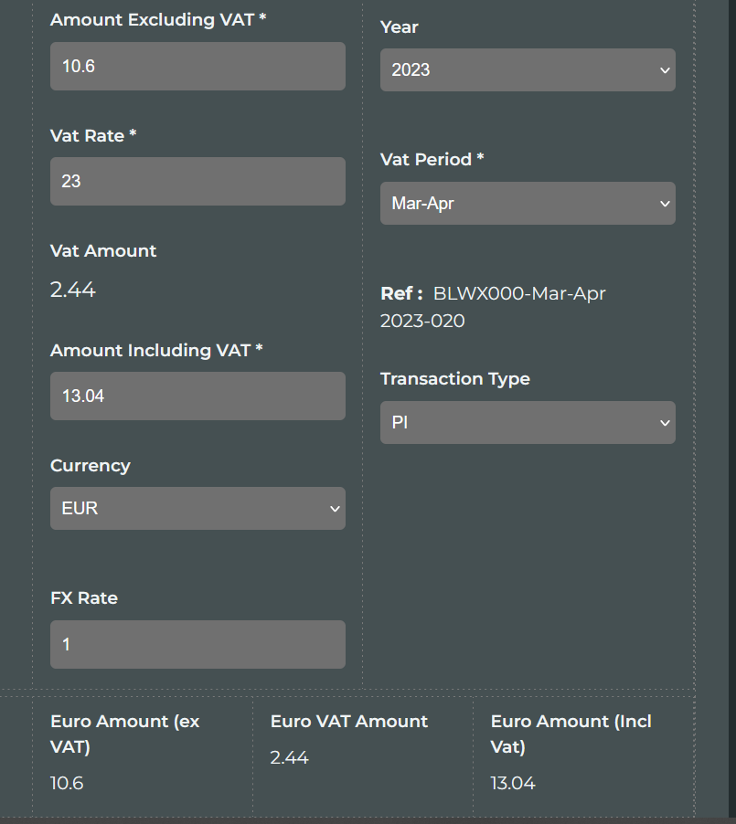Click the Euro VAT Amount value 2.44

(x=289, y=757)
